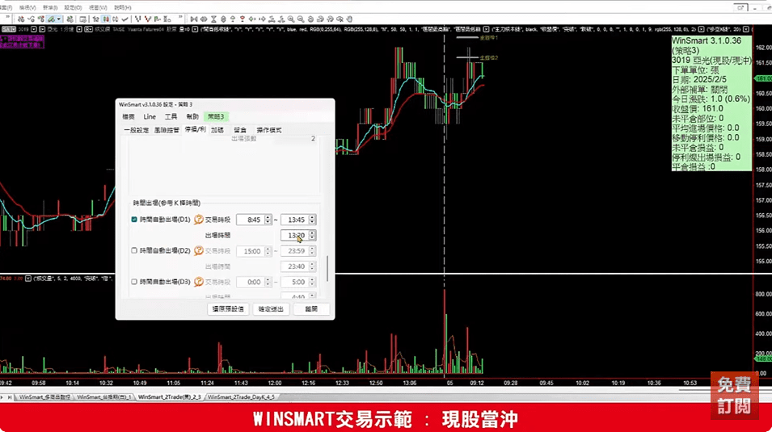Open the 新增(I) main menu
This screenshot has width=772, height=432.
click(x=50, y=7)
